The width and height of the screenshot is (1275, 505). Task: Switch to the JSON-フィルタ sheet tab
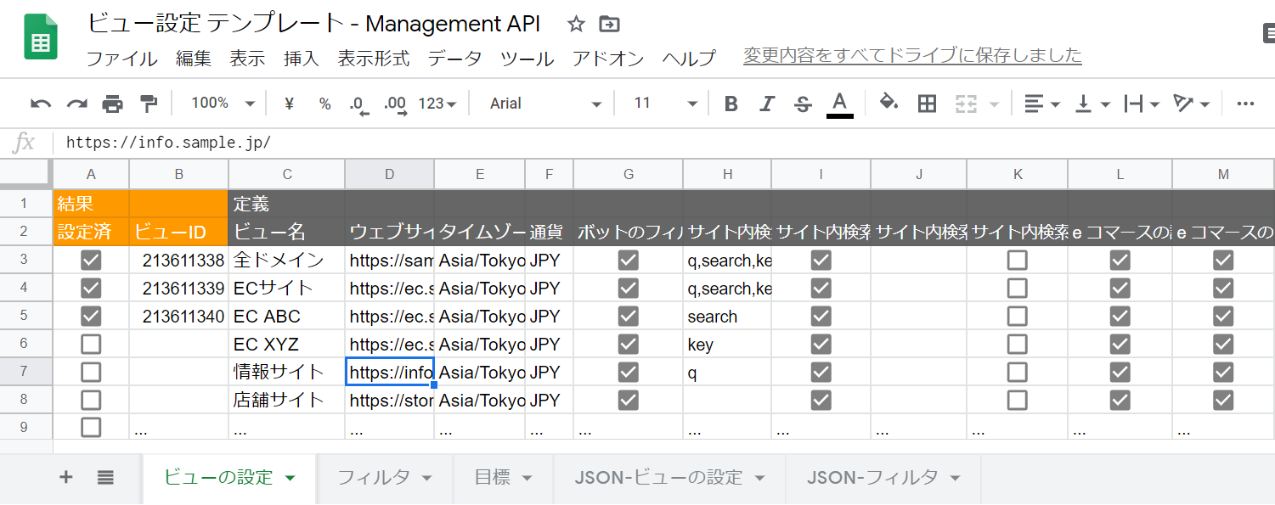pos(883,478)
